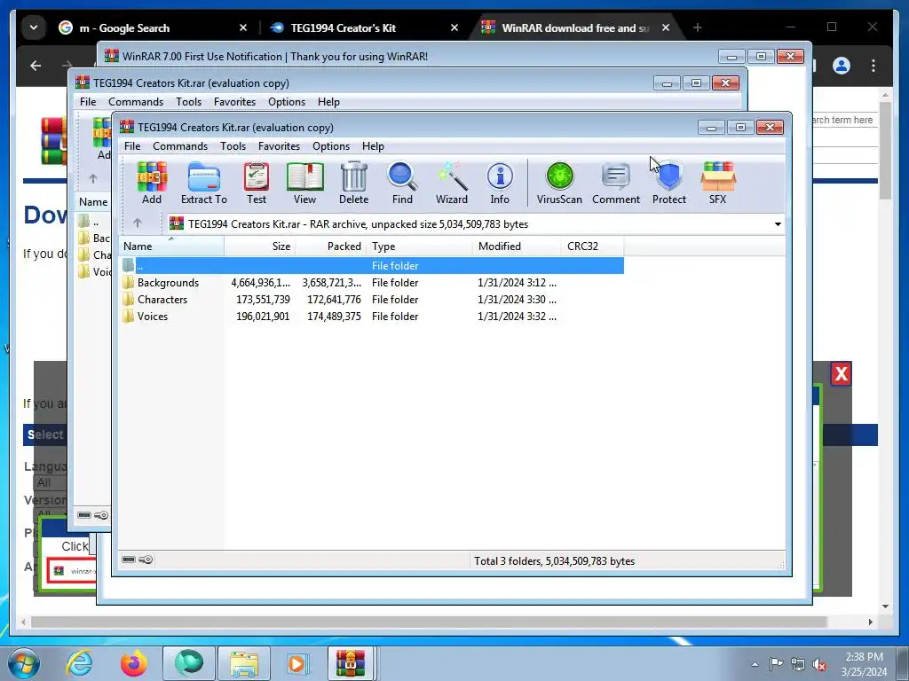Launch Internet Explorer from taskbar
Viewport: 909px width, 681px height.
coord(79,663)
